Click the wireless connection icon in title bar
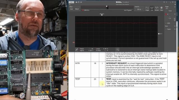179x100 pixels. click(164, 2)
